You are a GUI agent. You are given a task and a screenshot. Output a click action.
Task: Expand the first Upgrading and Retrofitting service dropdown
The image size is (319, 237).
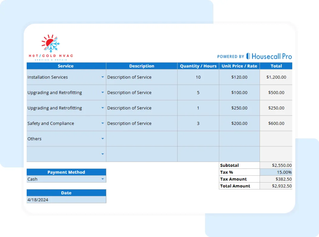102,92
